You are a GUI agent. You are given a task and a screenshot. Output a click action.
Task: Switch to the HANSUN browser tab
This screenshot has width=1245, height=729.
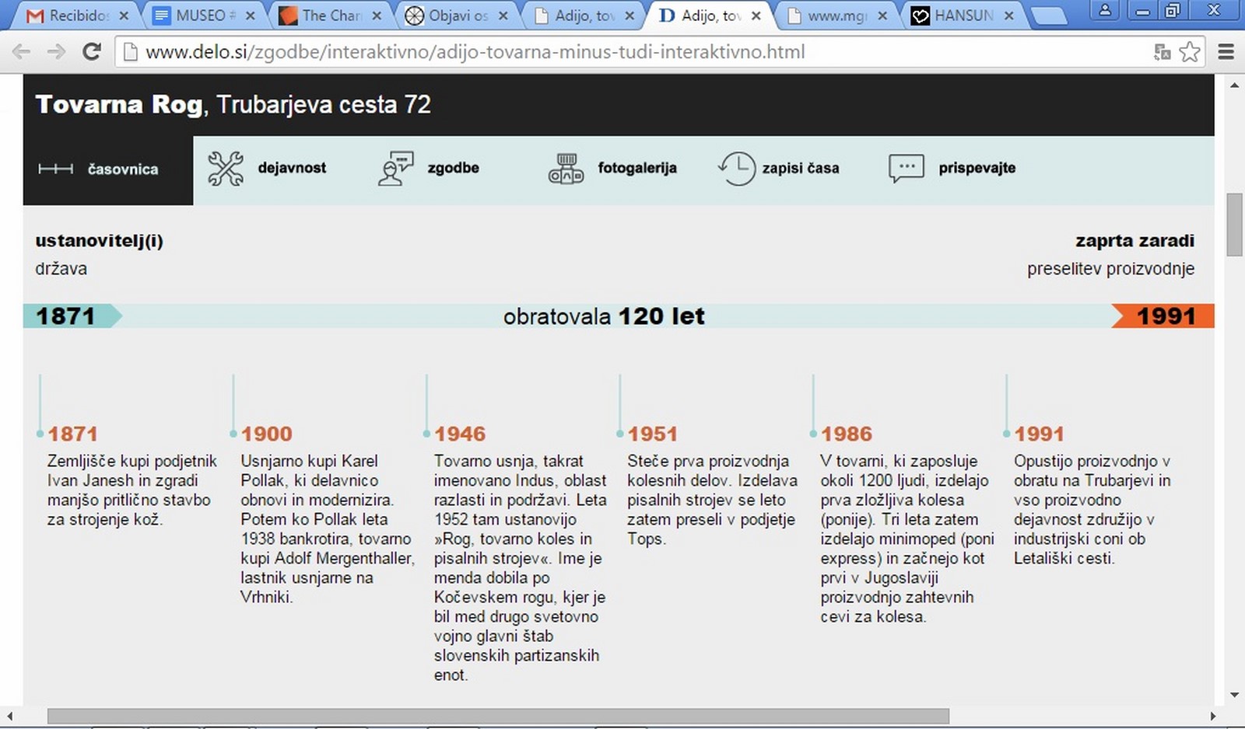click(x=963, y=16)
